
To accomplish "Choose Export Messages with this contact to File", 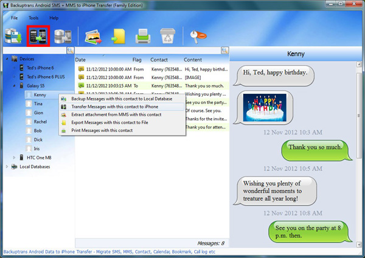I will (122, 122).
